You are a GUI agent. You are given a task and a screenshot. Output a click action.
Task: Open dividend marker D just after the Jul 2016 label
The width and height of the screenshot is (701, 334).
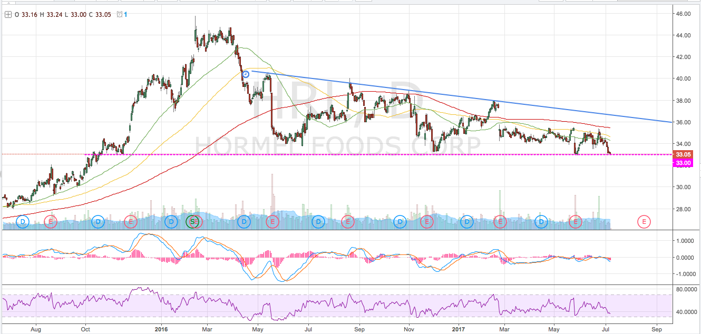tap(318, 222)
